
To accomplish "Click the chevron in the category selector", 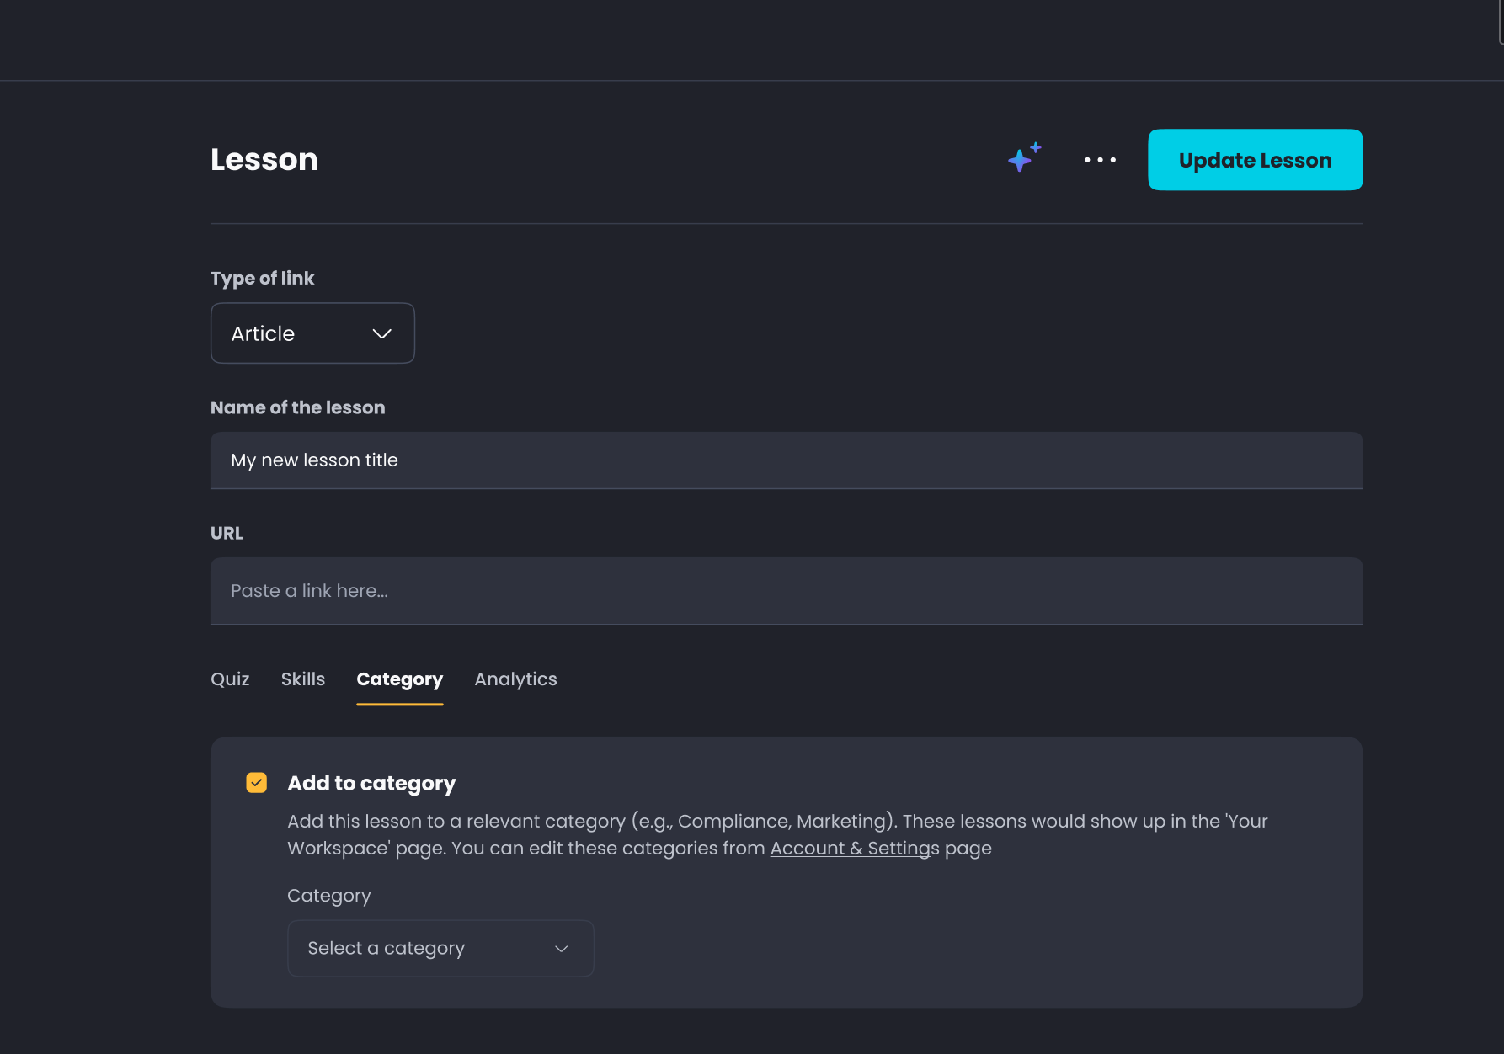I will (x=562, y=949).
